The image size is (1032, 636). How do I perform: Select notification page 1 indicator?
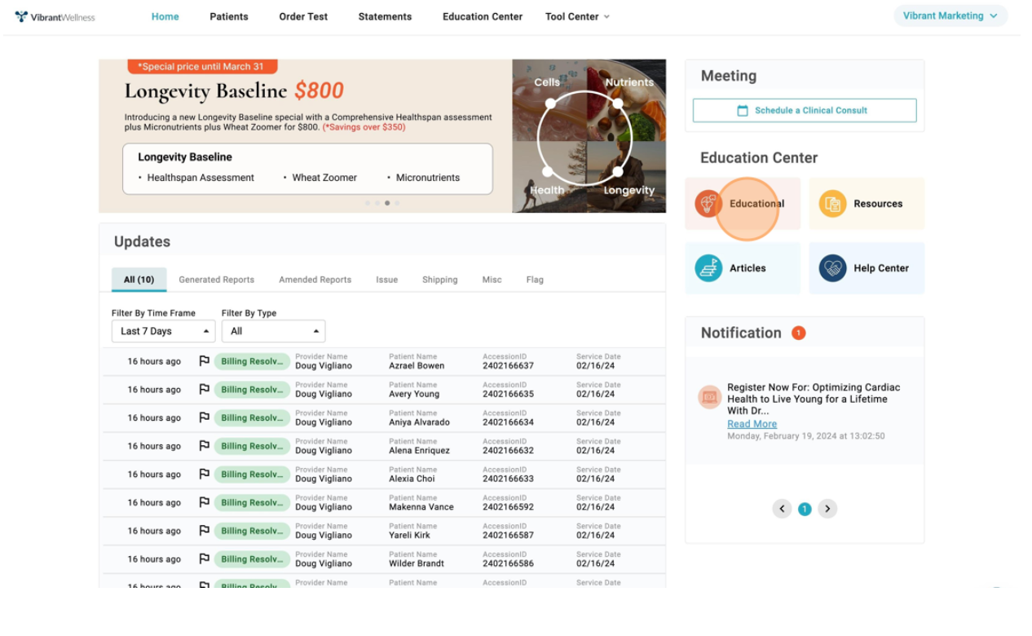pyautogui.click(x=805, y=509)
